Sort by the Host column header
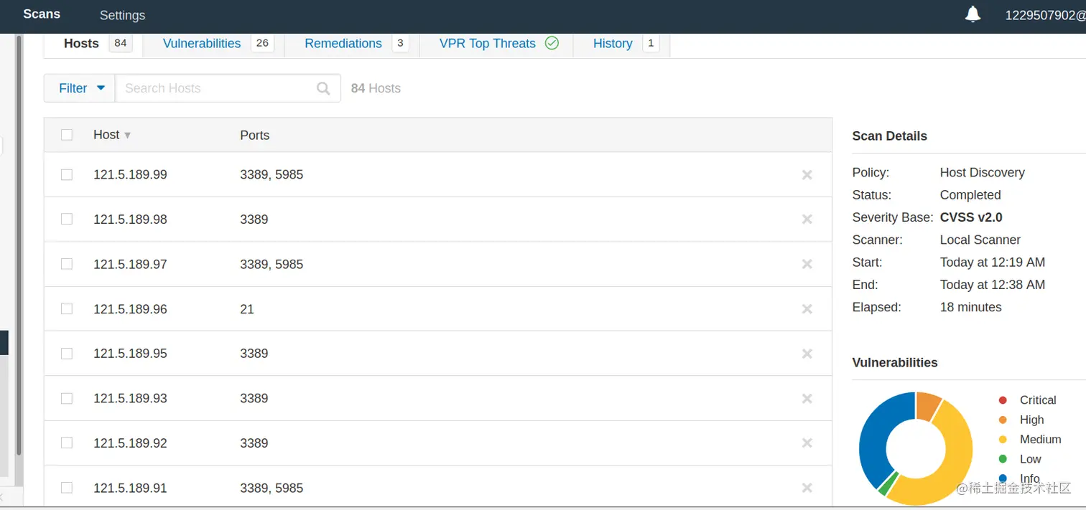Viewport: 1086px width, 510px height. [x=112, y=135]
